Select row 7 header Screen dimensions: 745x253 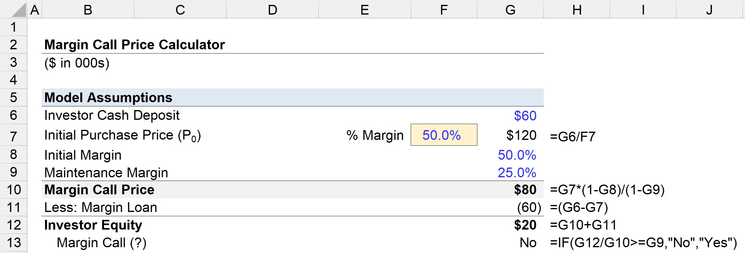click(13, 135)
